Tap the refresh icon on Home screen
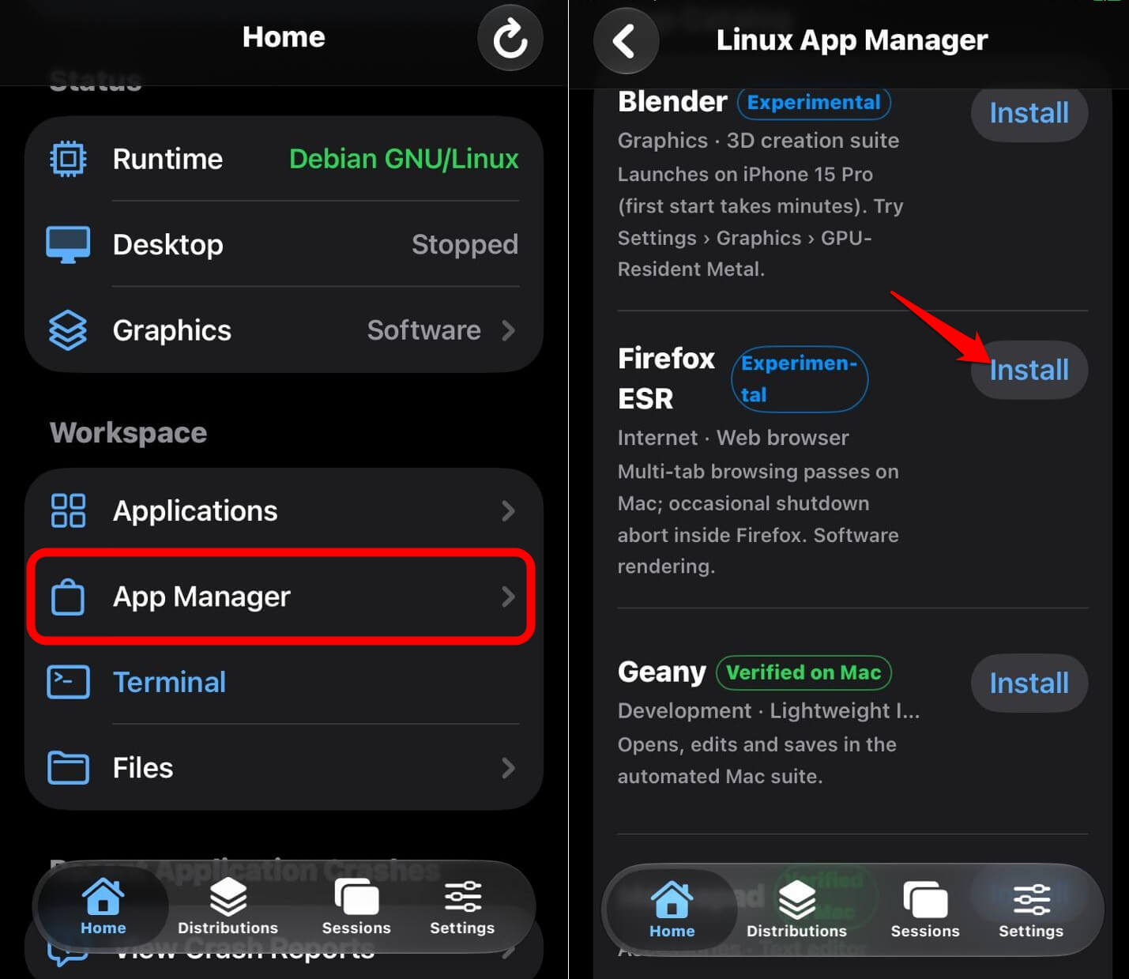The image size is (1129, 979). (510, 38)
